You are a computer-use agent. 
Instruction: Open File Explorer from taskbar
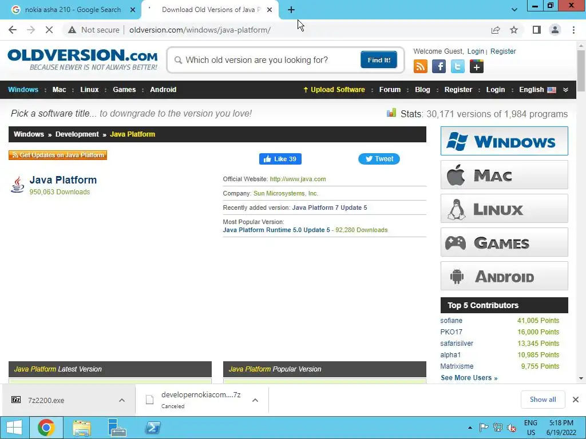point(82,428)
